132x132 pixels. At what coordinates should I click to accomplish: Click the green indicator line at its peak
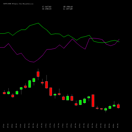tap(38, 23)
